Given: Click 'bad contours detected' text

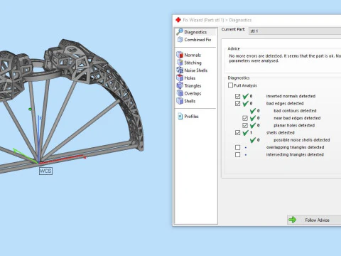Looking at the screenshot, I should [x=295, y=111].
